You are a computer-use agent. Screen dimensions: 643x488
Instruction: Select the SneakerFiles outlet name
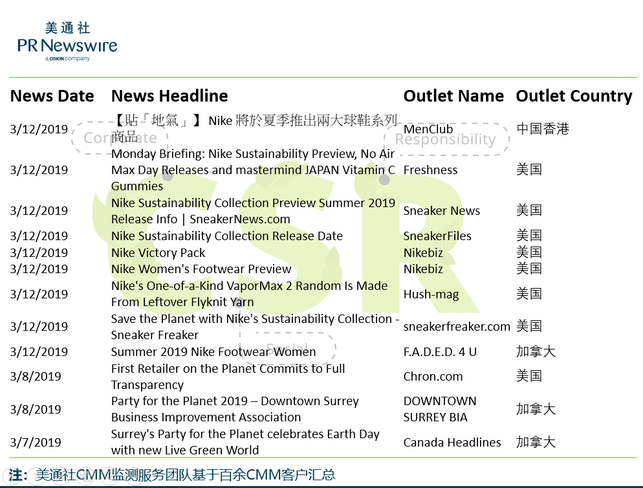tap(437, 236)
